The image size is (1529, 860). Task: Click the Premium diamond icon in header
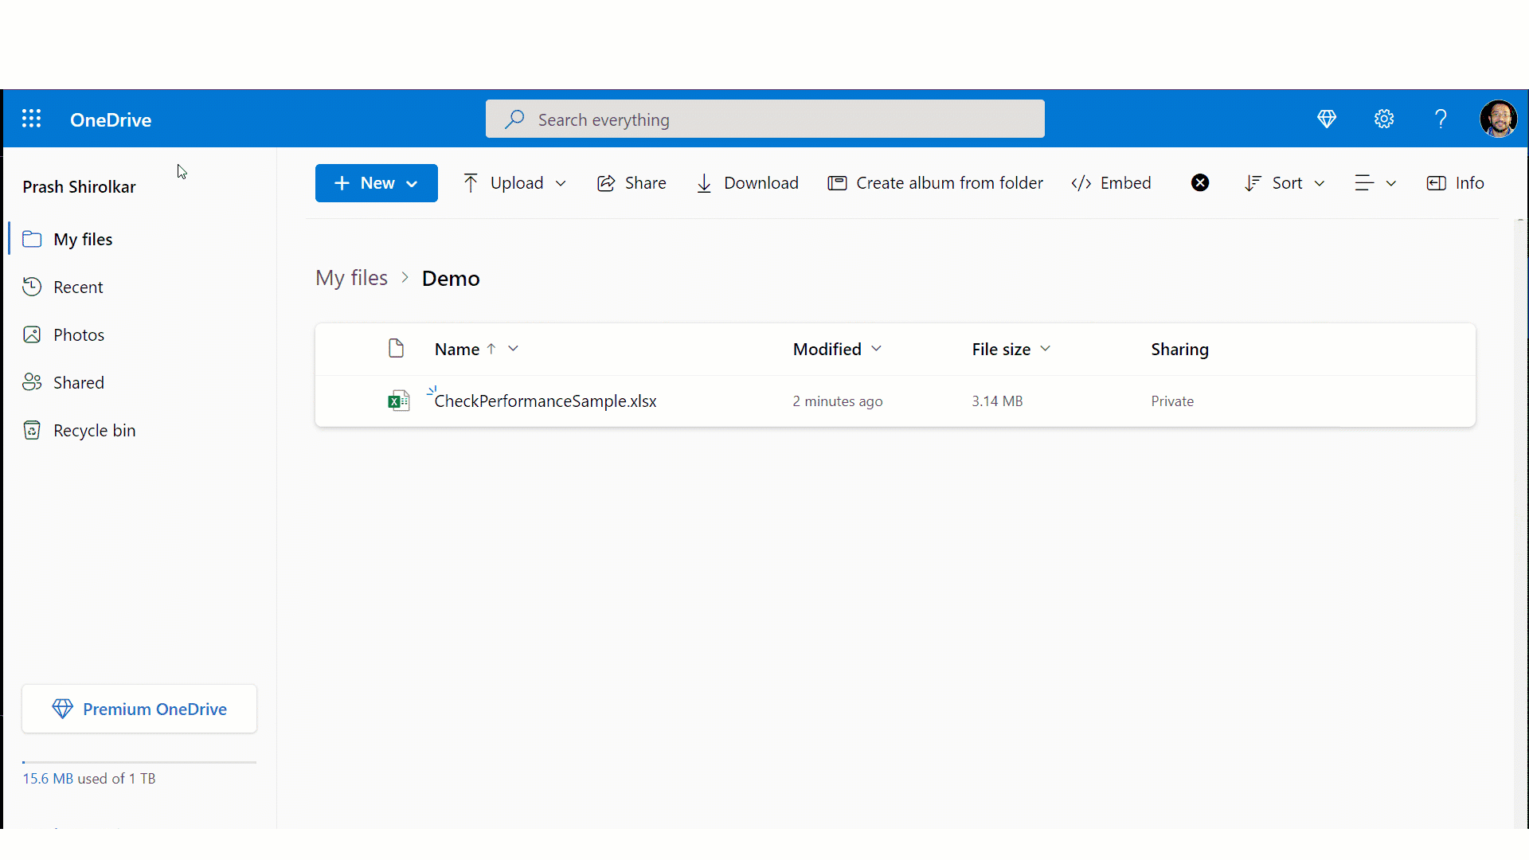1327,119
